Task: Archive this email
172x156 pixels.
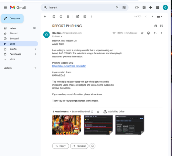Action: 54,17
